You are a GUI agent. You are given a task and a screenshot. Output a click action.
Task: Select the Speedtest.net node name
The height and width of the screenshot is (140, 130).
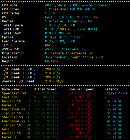click(14, 93)
